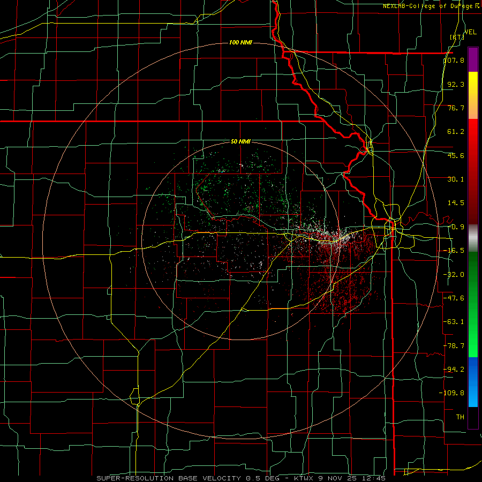Screen dimensions: 482x482
Task: Click the 61.2 velocity scale value
Action: pos(456,132)
